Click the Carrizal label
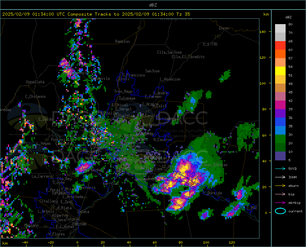This screenshot has height=247, width=306. tap(111, 183)
